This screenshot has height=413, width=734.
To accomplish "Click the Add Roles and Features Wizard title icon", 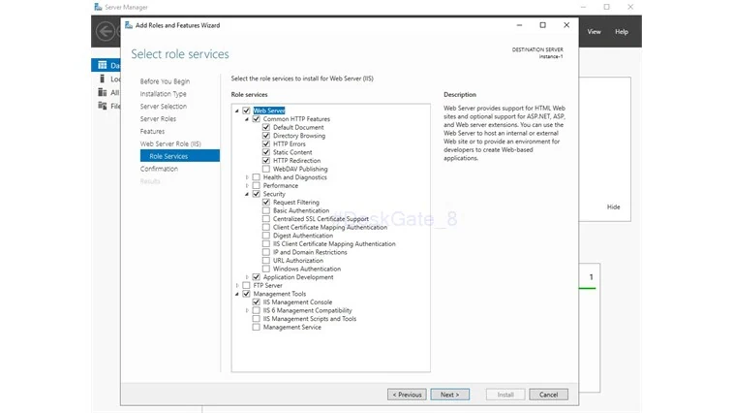I will (x=129, y=25).
